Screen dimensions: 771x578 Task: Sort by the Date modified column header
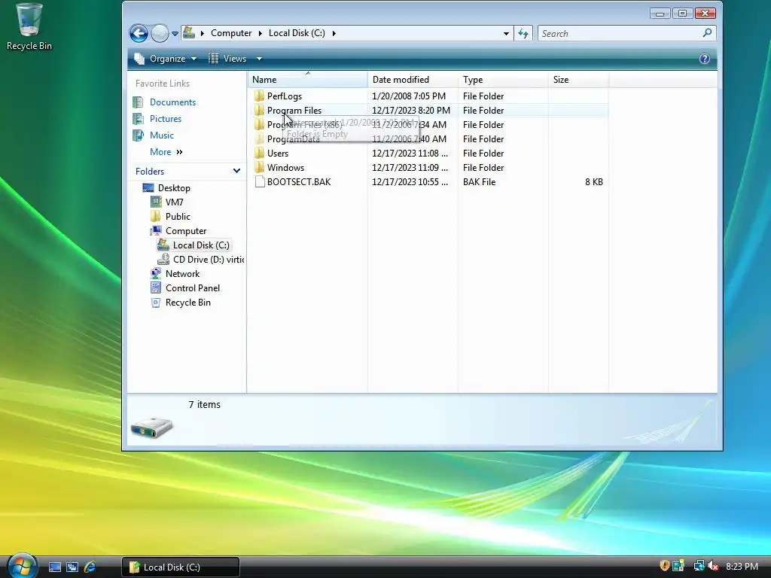click(413, 80)
